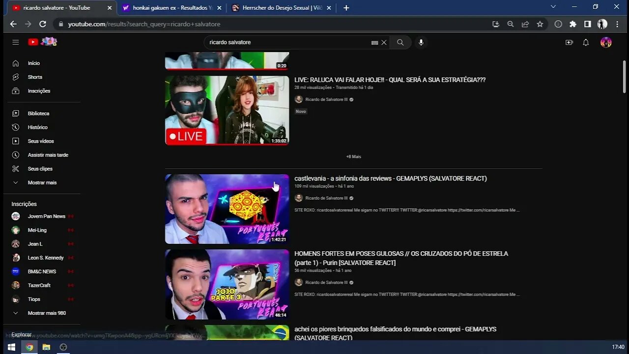The image size is (629, 354).
Task: Open File Explorer from taskbar
Action: click(46, 347)
